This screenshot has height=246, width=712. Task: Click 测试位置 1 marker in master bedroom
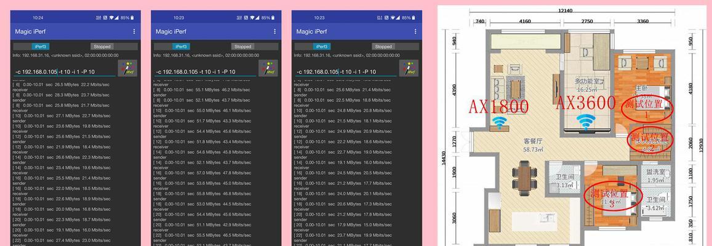(647, 108)
